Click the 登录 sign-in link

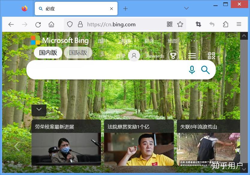(121, 56)
